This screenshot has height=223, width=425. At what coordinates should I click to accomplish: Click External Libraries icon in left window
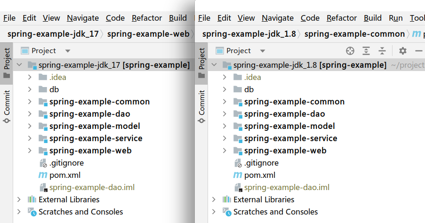click(x=32, y=199)
